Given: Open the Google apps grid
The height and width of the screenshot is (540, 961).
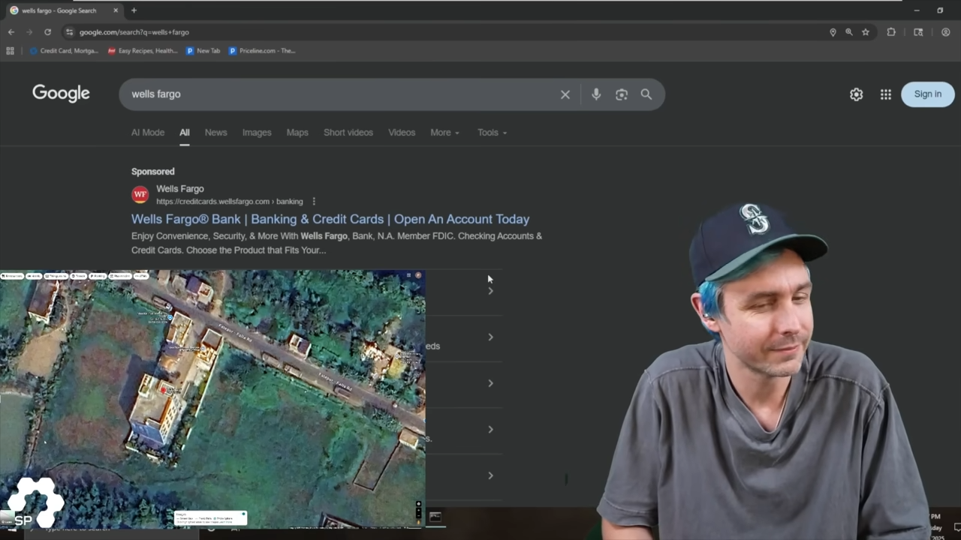Looking at the screenshot, I should click(x=886, y=94).
